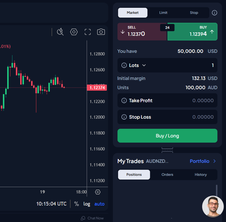Toggle fullscreen chart mode
Image resolution: width=226 pixels, height=222 pixels.
tap(88, 32)
